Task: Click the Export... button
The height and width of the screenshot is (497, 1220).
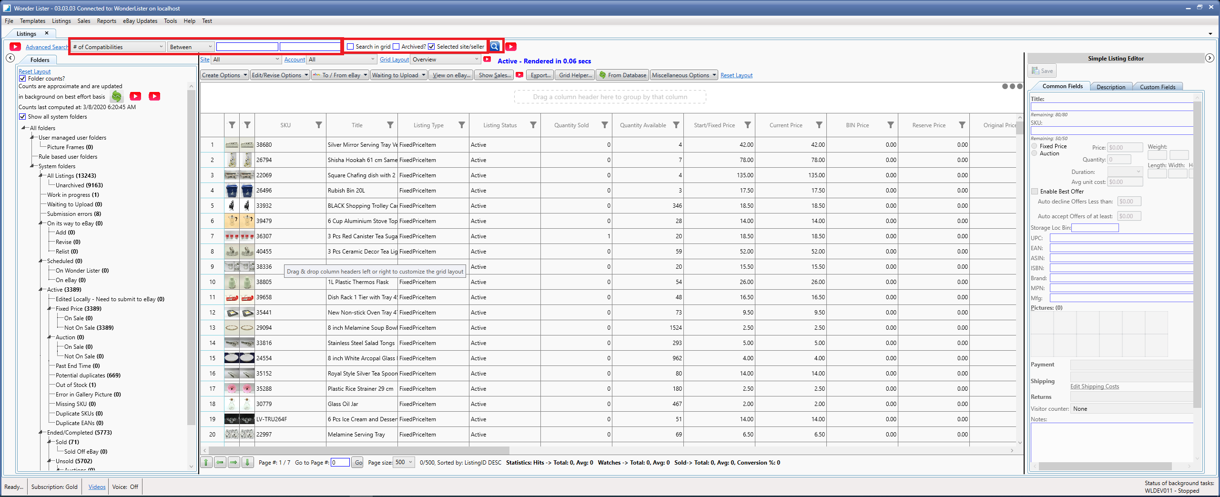Action: (x=540, y=75)
